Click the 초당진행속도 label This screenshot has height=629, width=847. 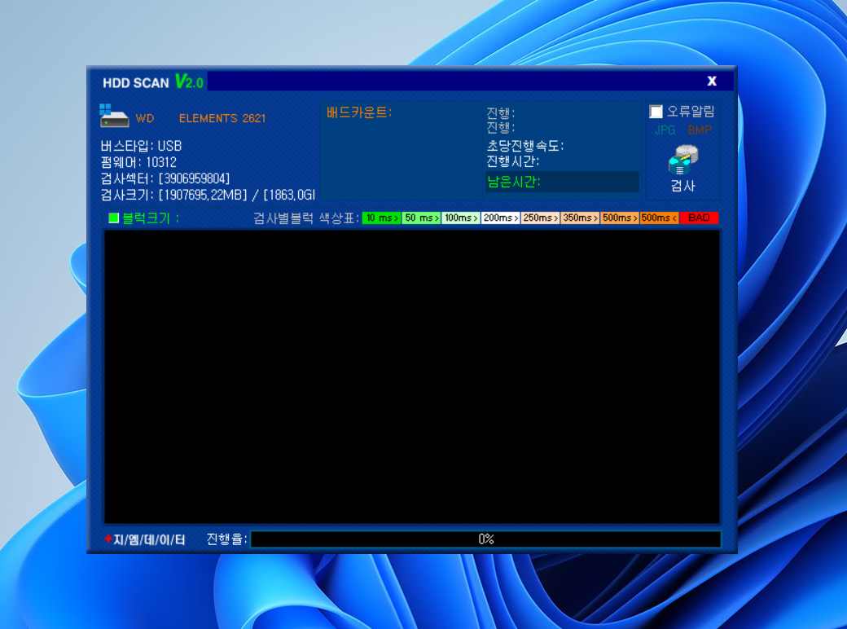(525, 146)
